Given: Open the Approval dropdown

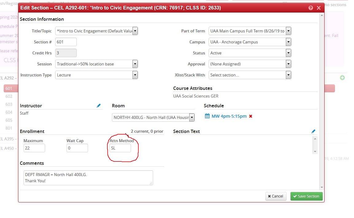Looking at the screenshot, I should pos(288,64).
